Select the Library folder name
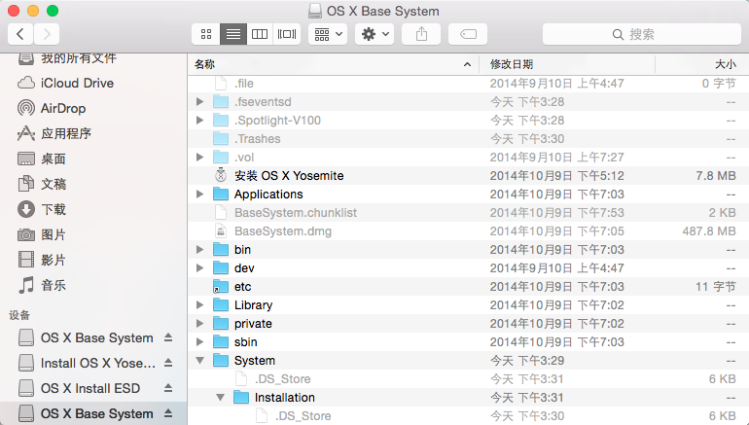 pyautogui.click(x=253, y=305)
